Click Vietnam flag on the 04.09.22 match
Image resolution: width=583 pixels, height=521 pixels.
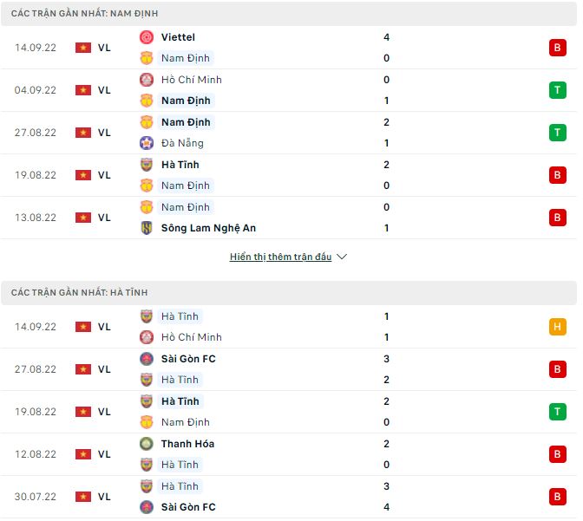coord(83,90)
